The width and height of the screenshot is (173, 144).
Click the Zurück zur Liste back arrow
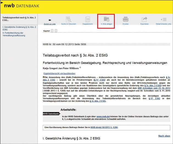point(50,20)
